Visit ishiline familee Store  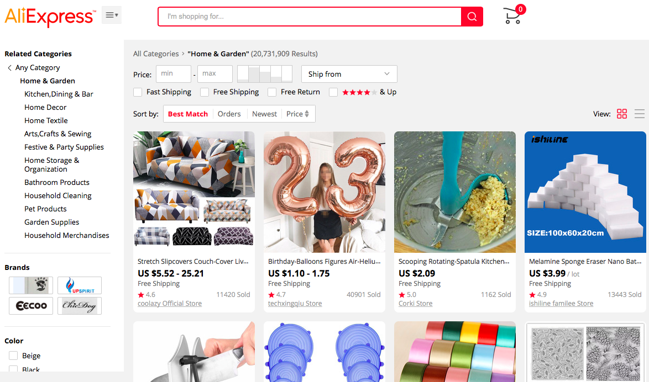tap(561, 304)
